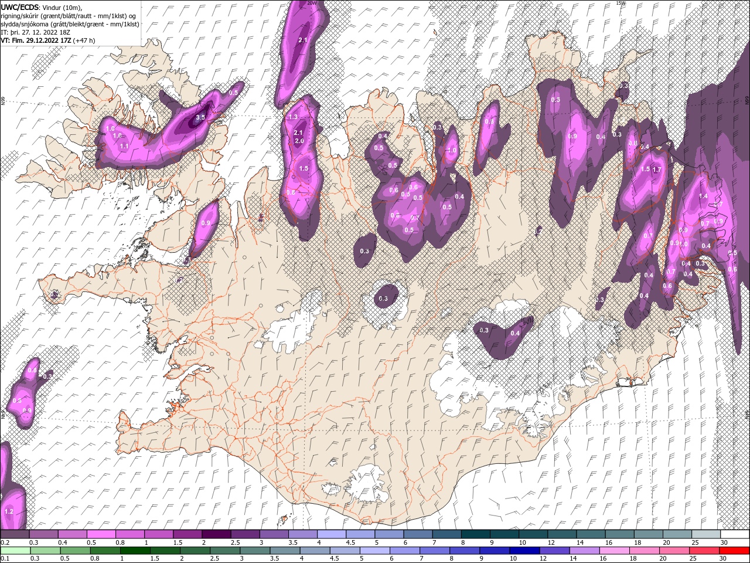Click the 15W longitude label
This screenshot has width=750, height=563.
tap(621, 3)
